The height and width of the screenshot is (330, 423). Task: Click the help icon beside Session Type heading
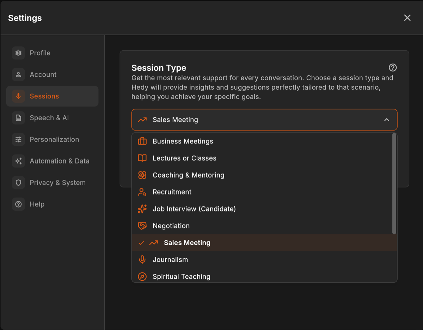393,68
